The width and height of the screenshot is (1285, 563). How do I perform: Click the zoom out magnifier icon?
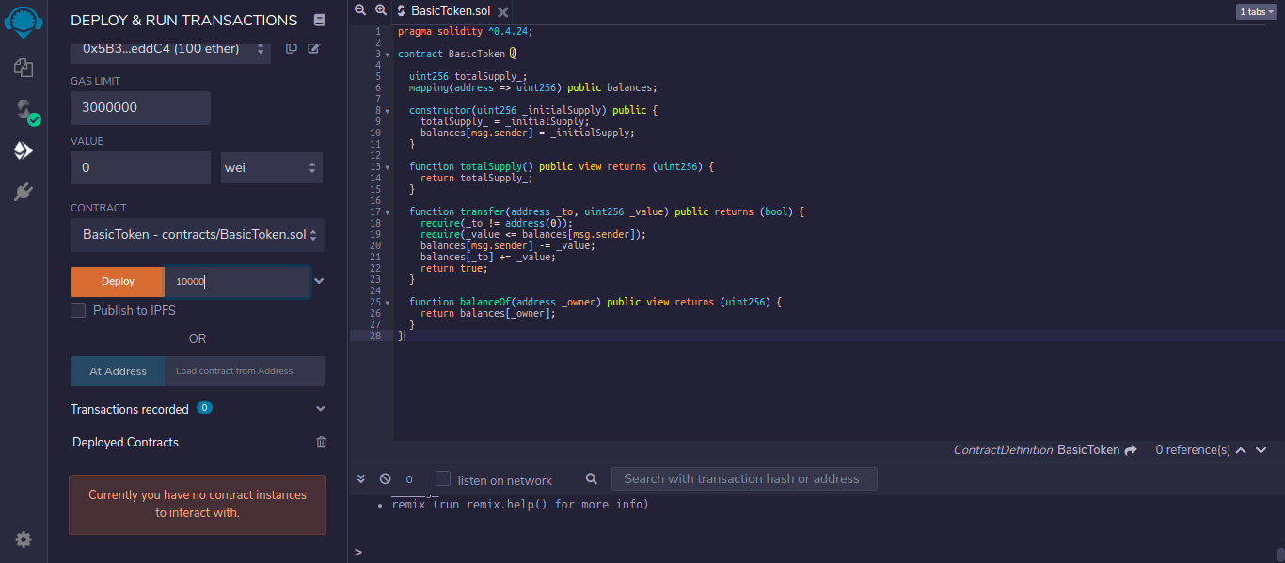click(x=361, y=10)
